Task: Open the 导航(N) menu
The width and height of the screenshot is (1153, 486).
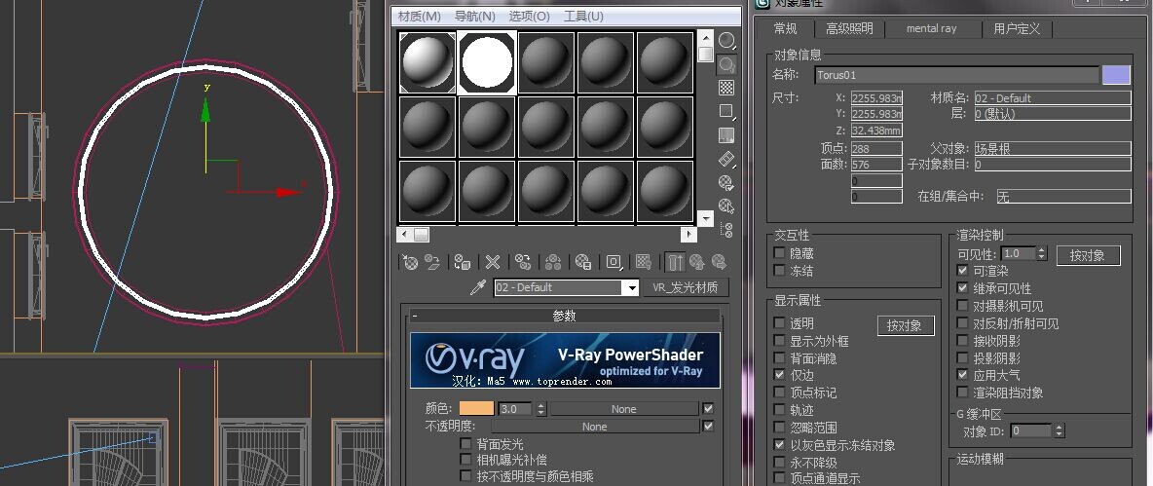Action: click(475, 17)
